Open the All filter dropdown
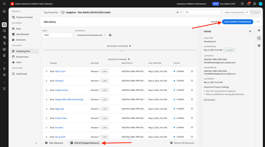The width and height of the screenshot is (265, 147). click(x=179, y=12)
